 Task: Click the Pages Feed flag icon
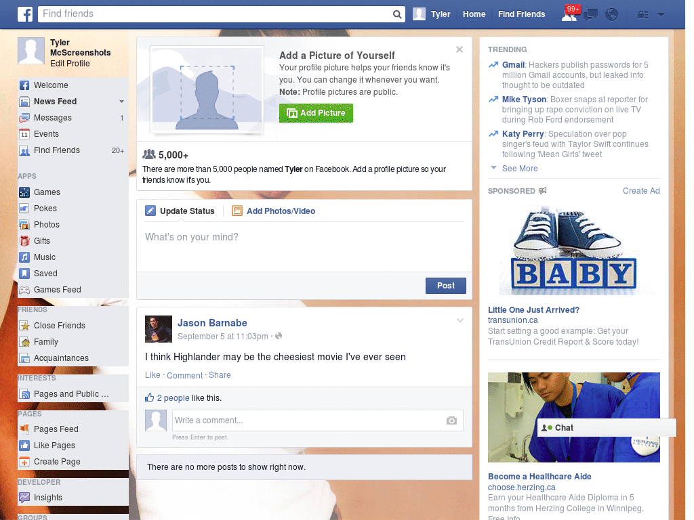point(24,429)
